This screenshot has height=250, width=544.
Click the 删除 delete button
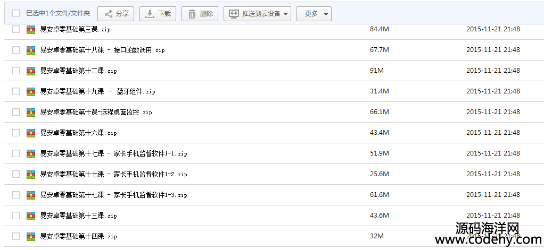click(x=200, y=14)
